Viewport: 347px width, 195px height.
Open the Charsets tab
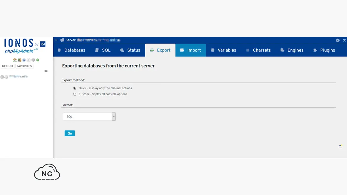[x=259, y=50]
